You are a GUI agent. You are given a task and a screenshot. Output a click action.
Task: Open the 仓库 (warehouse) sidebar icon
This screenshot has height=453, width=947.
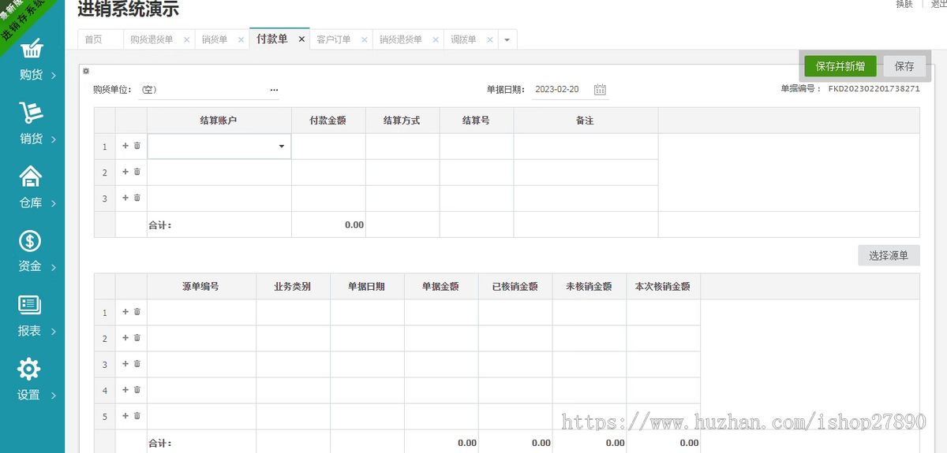(x=31, y=177)
